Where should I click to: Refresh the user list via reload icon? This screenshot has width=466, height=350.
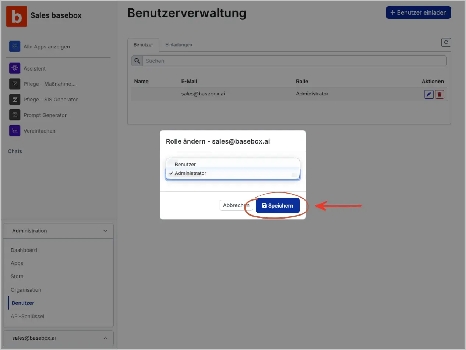click(446, 42)
